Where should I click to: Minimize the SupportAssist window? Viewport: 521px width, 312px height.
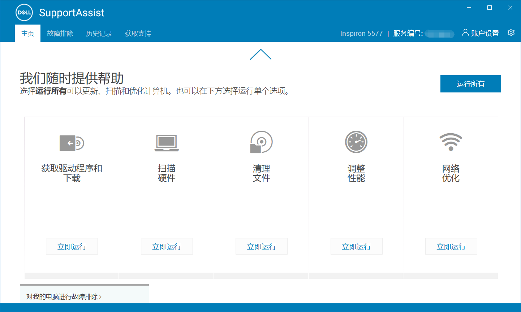[x=469, y=8]
